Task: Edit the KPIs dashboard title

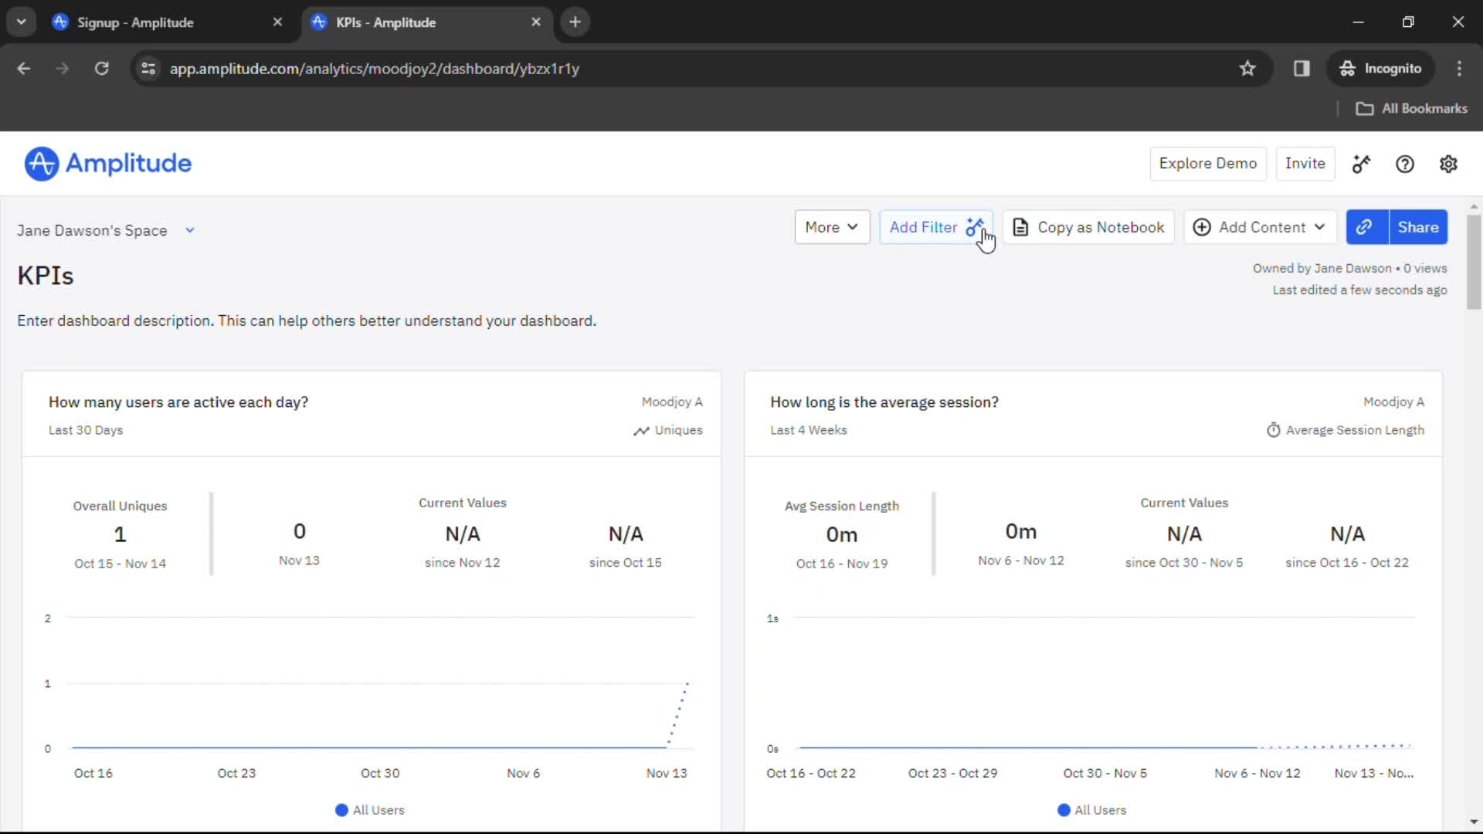Action: click(x=46, y=276)
